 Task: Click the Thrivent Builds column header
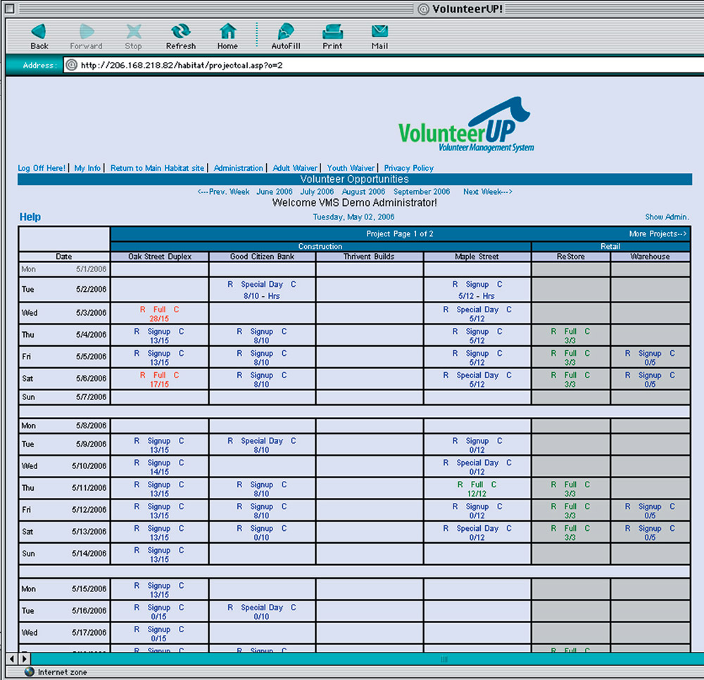tap(369, 257)
